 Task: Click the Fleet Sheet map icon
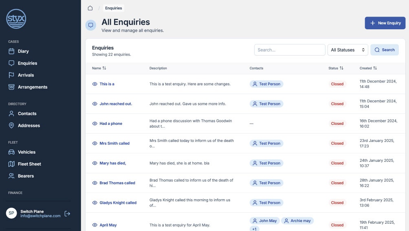pyautogui.click(x=11, y=164)
